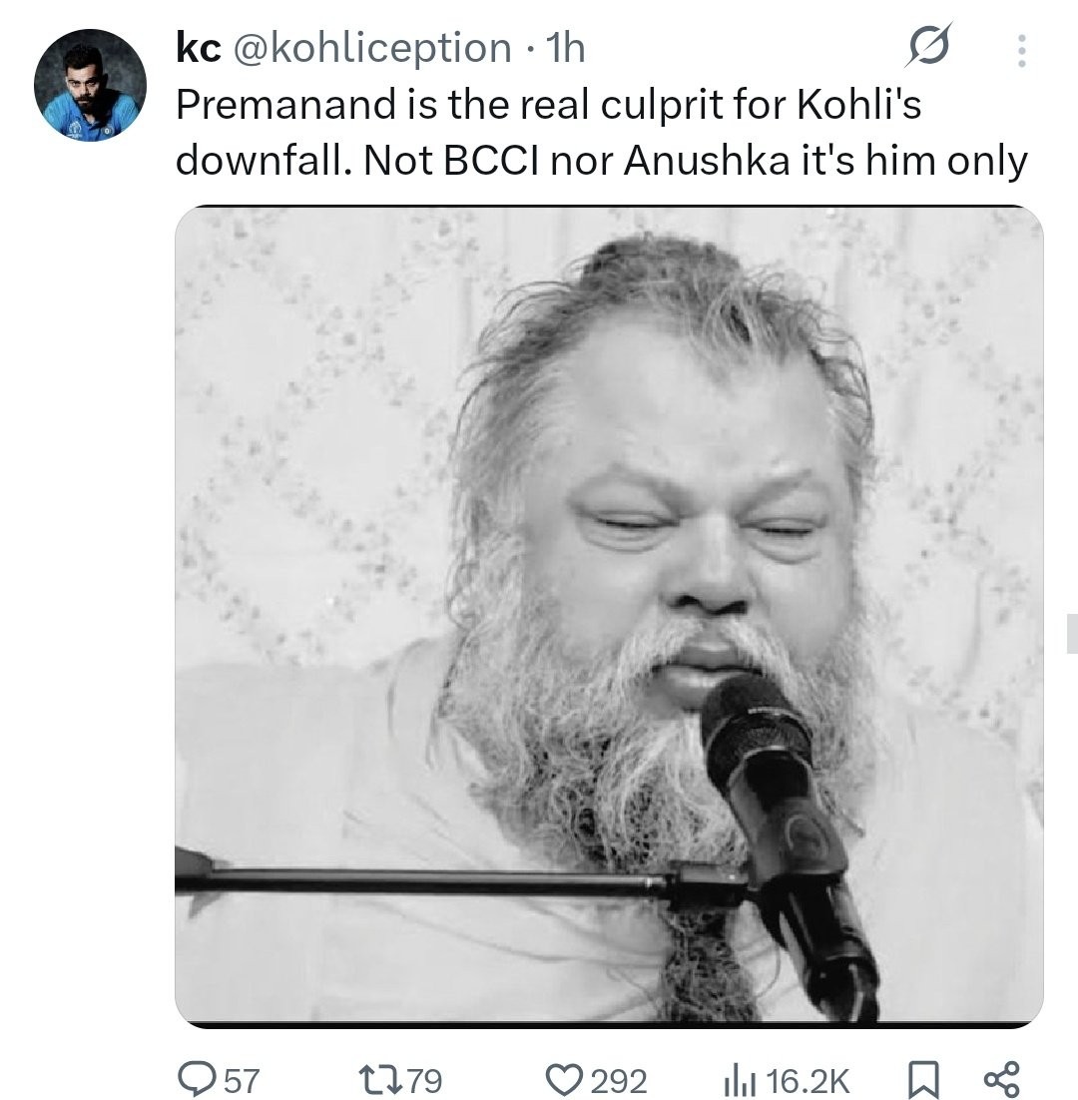
Task: Click the 16.2K views count
Action: 810,1080
